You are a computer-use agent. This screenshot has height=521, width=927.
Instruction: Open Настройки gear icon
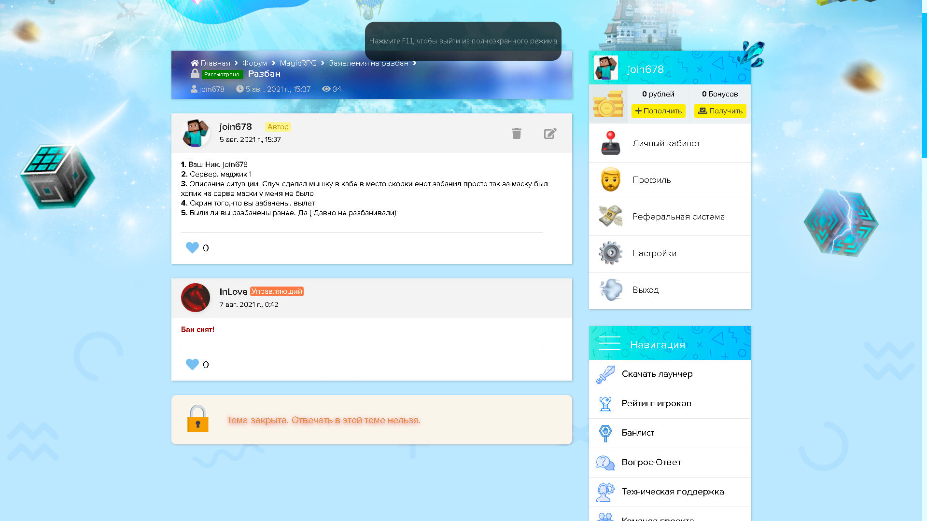point(610,253)
